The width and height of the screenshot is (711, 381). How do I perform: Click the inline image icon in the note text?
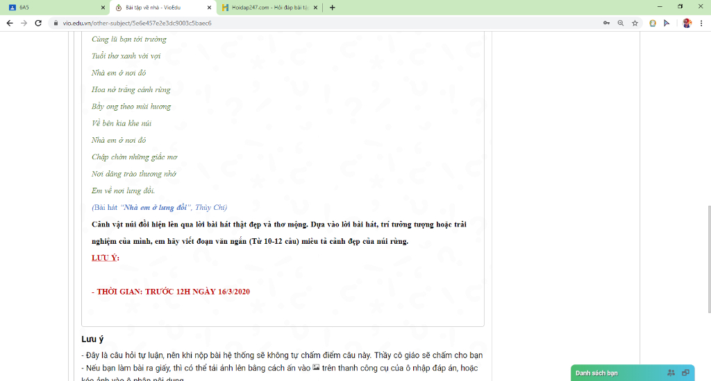(316, 367)
